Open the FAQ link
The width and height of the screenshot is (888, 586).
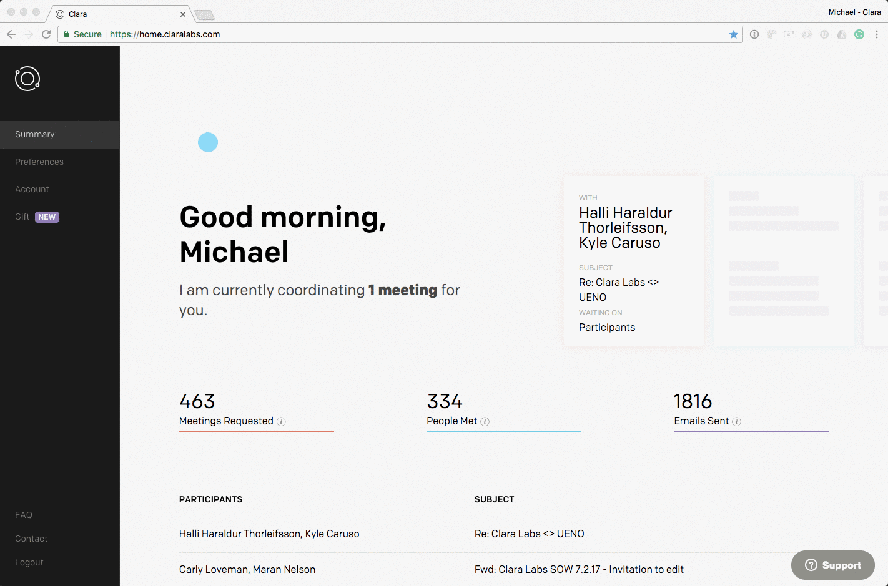click(24, 515)
